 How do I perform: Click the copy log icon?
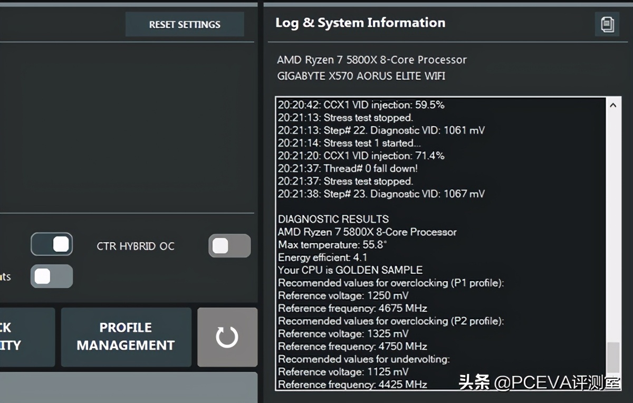pyautogui.click(x=608, y=24)
